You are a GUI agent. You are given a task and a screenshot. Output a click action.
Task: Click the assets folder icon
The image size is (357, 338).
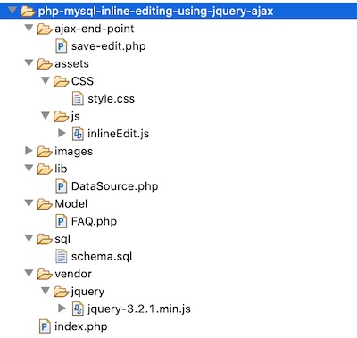coord(45,64)
